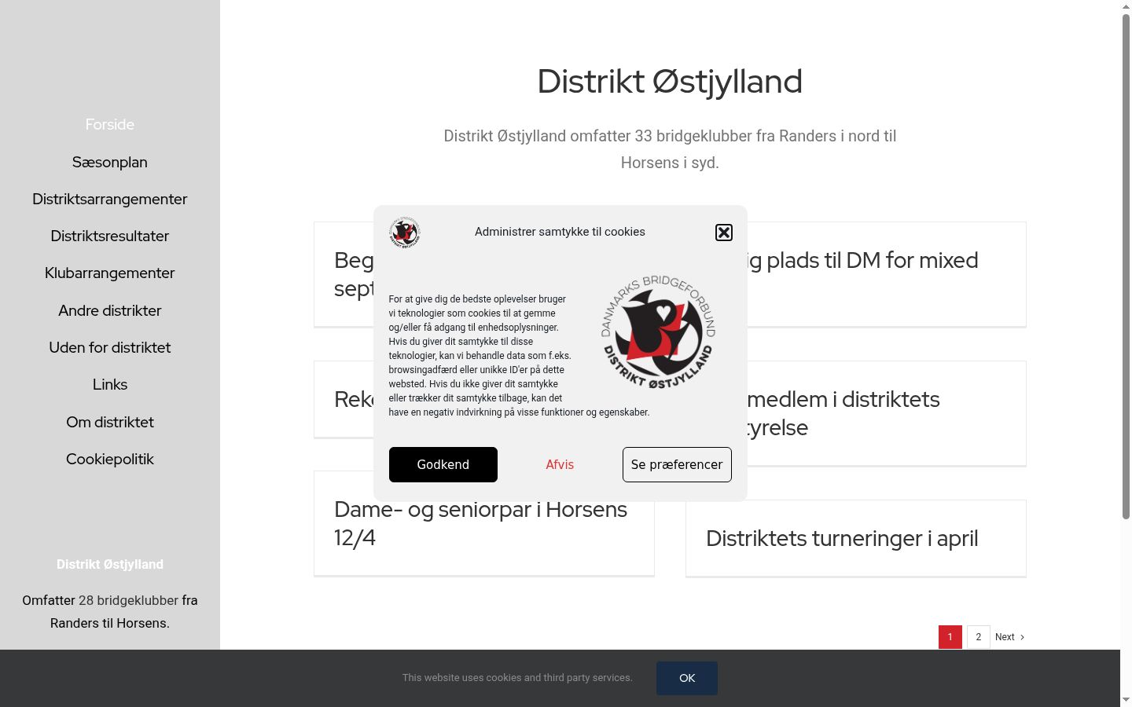
Task: Click the '28 bridgeklubber' sidebar description
Action: 110,612
